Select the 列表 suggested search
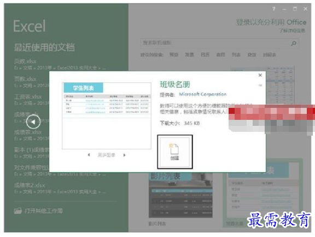315x237 pixels. [x=236, y=54]
